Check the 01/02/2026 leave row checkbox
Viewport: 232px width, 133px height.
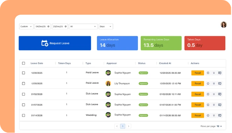click(x=23, y=94)
